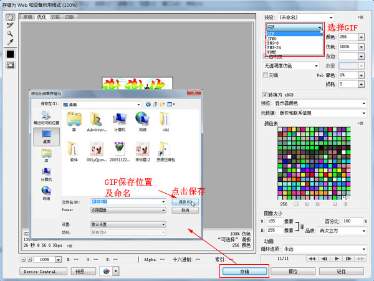Open the view menu icon in save dialog
The width and height of the screenshot is (374, 281).
coord(171,105)
